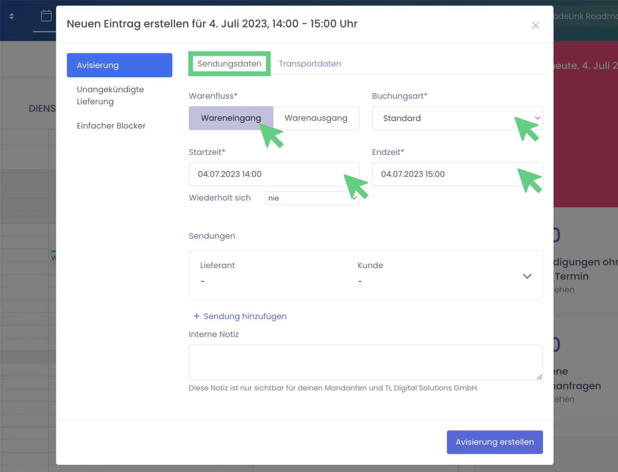Click the calendar icon in top bar
Screen dimensions: 618x472
tap(46, 16)
